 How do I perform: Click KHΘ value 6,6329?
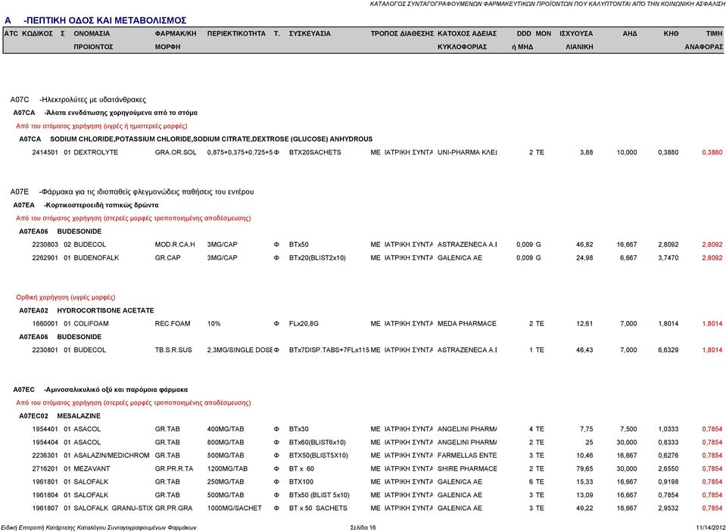tap(668, 350)
